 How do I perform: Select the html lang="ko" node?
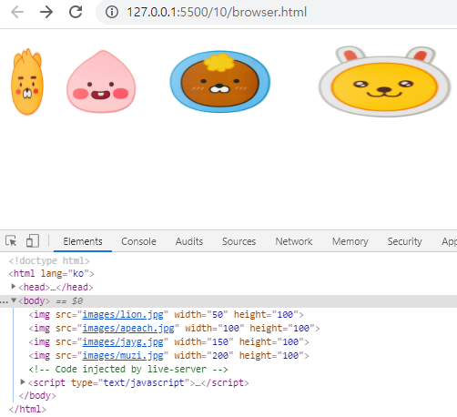(51, 274)
